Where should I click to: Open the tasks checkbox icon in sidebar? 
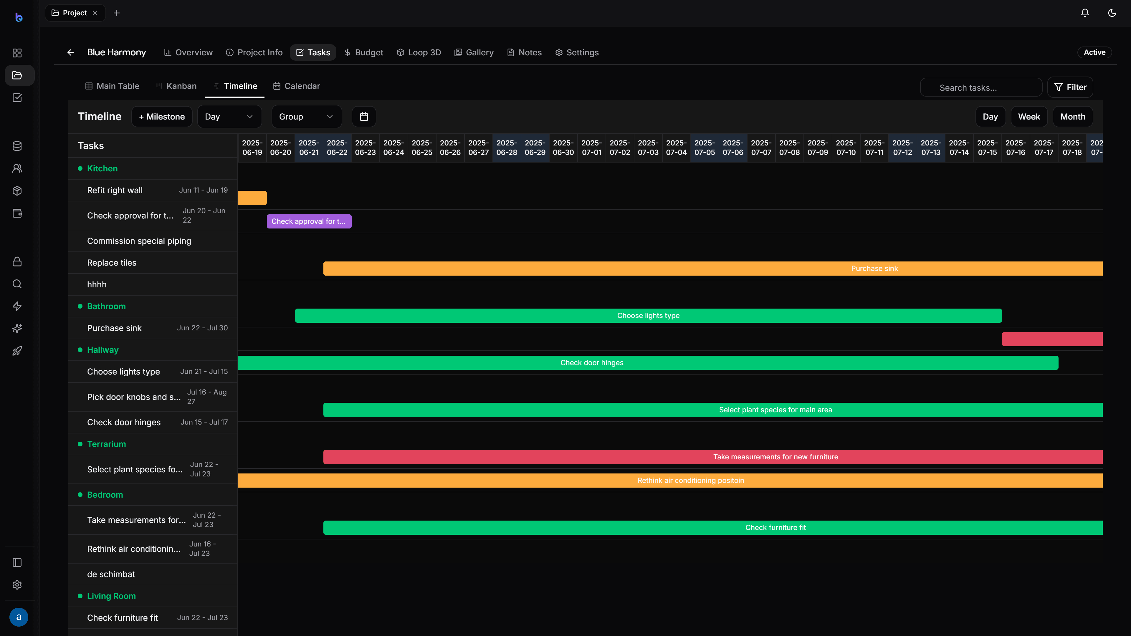pyautogui.click(x=17, y=98)
